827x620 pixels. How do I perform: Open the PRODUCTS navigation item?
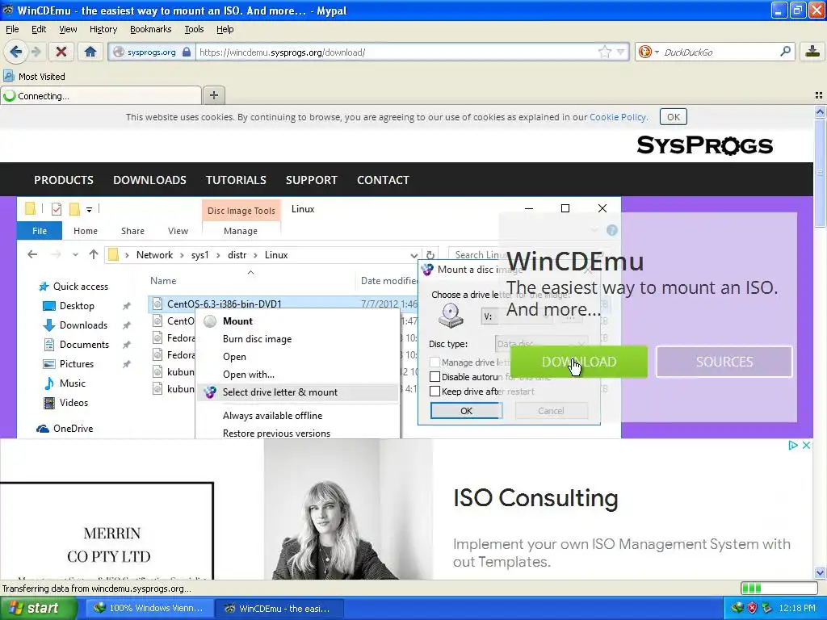64,180
